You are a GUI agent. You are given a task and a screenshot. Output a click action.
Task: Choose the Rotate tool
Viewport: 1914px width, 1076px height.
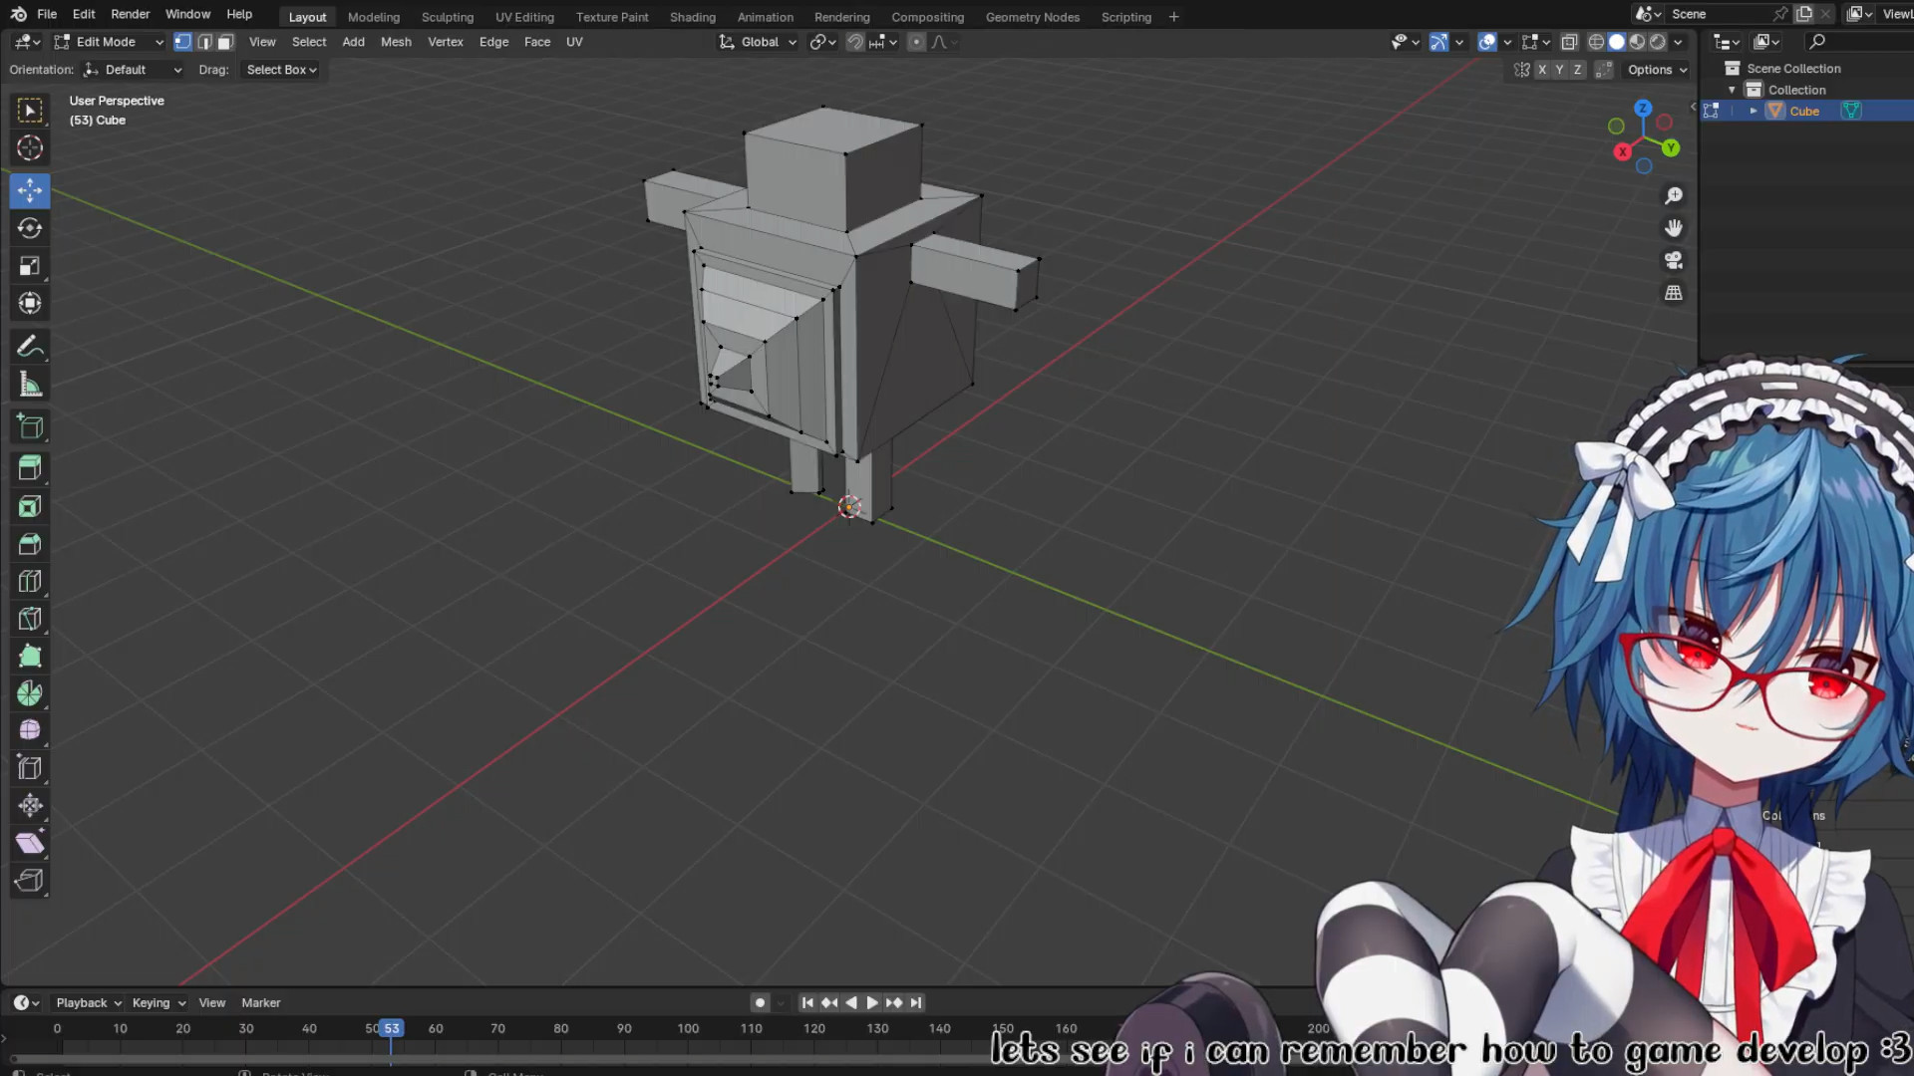click(x=30, y=228)
